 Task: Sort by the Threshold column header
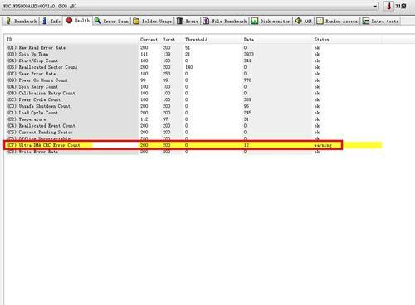point(196,40)
